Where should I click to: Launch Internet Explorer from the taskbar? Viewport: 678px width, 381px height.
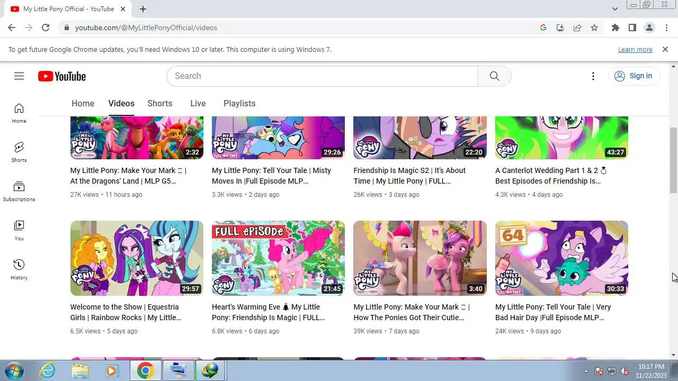click(x=48, y=370)
